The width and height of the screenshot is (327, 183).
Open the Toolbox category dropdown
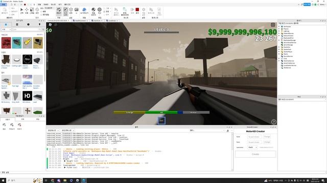coord(6,29)
